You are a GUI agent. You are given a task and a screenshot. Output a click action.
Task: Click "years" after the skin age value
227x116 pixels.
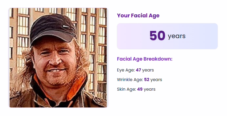coord(150,89)
